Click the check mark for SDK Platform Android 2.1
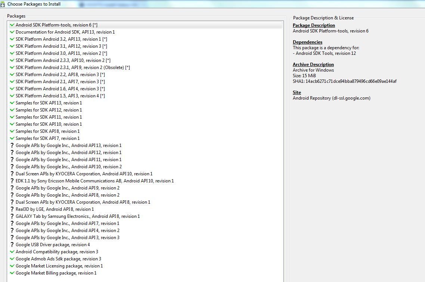The image size is (425, 282). tap(12, 81)
